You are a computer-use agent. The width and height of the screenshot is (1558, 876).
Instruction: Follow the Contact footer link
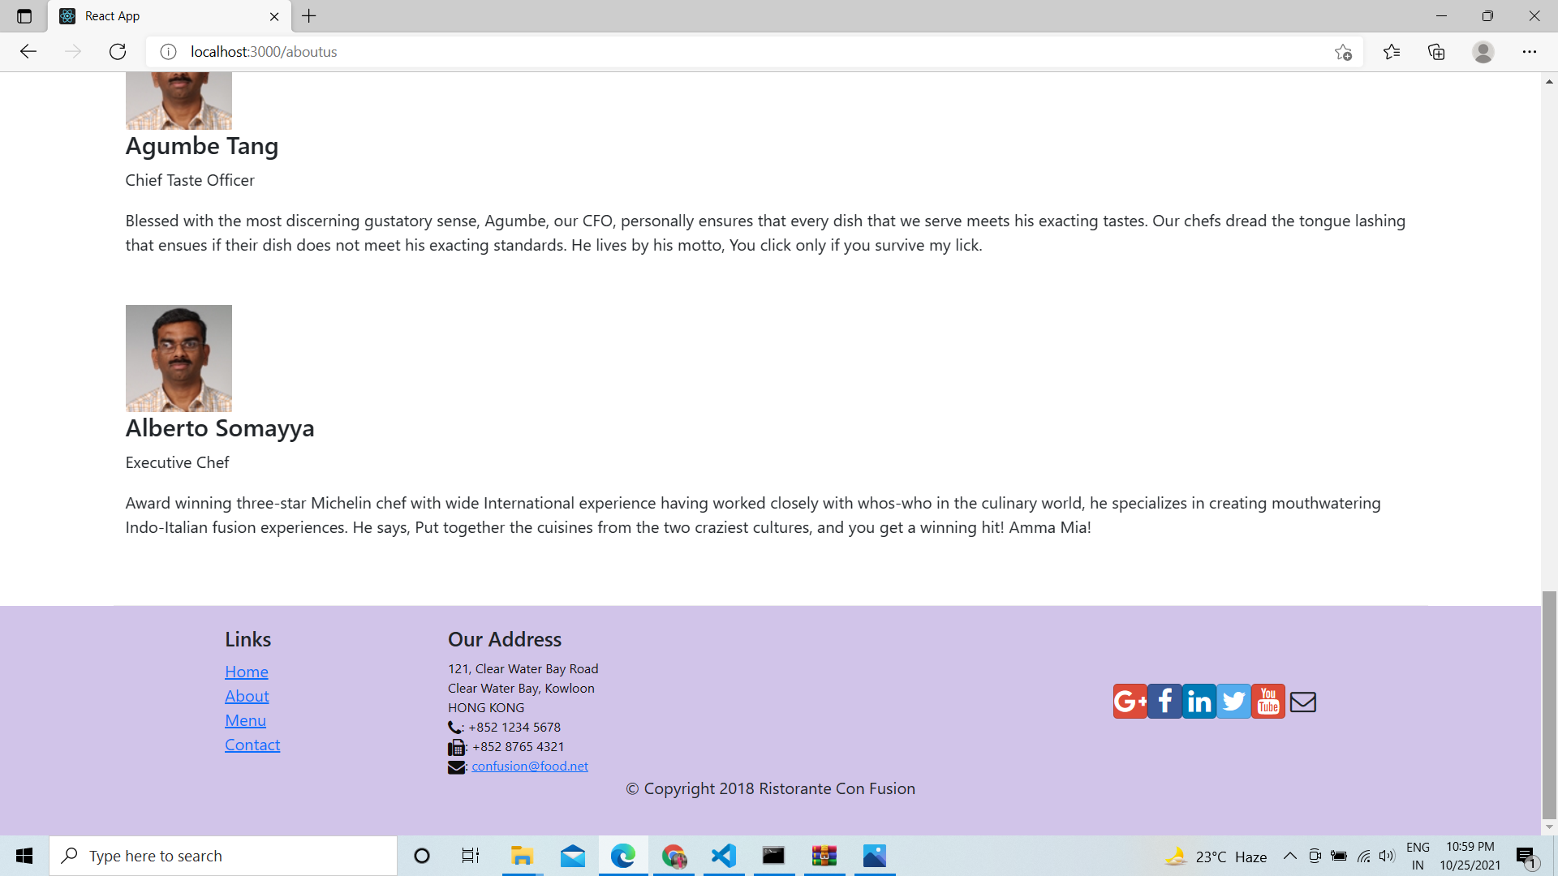(x=252, y=745)
